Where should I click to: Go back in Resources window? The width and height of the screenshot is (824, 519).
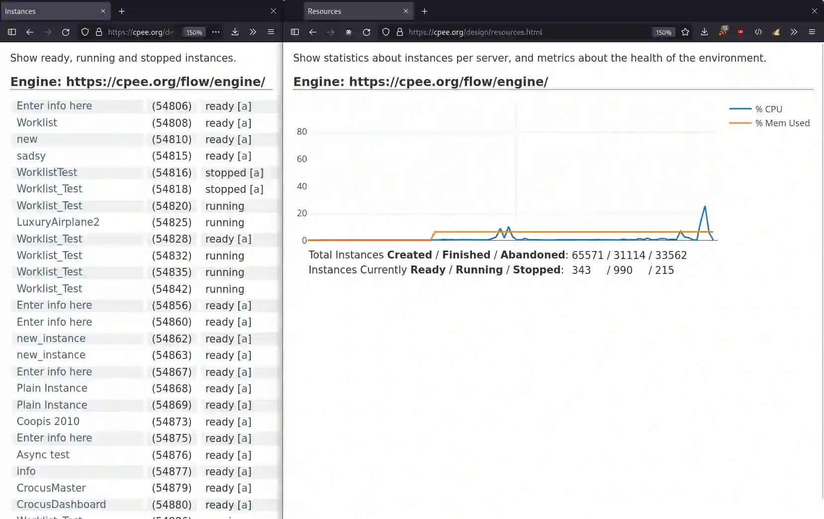[313, 32]
